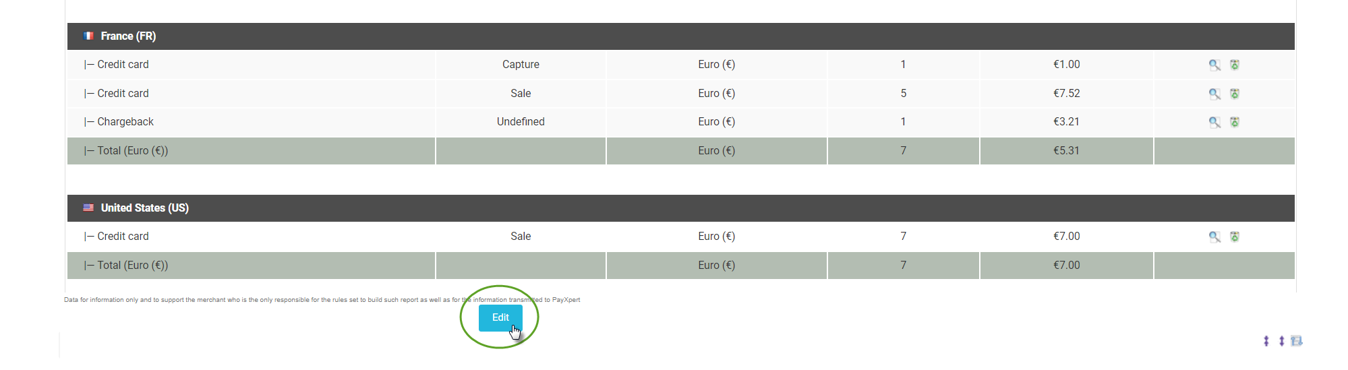This screenshot has height=370, width=1348.
Task: Select the Chargeback row label
Action: point(125,122)
